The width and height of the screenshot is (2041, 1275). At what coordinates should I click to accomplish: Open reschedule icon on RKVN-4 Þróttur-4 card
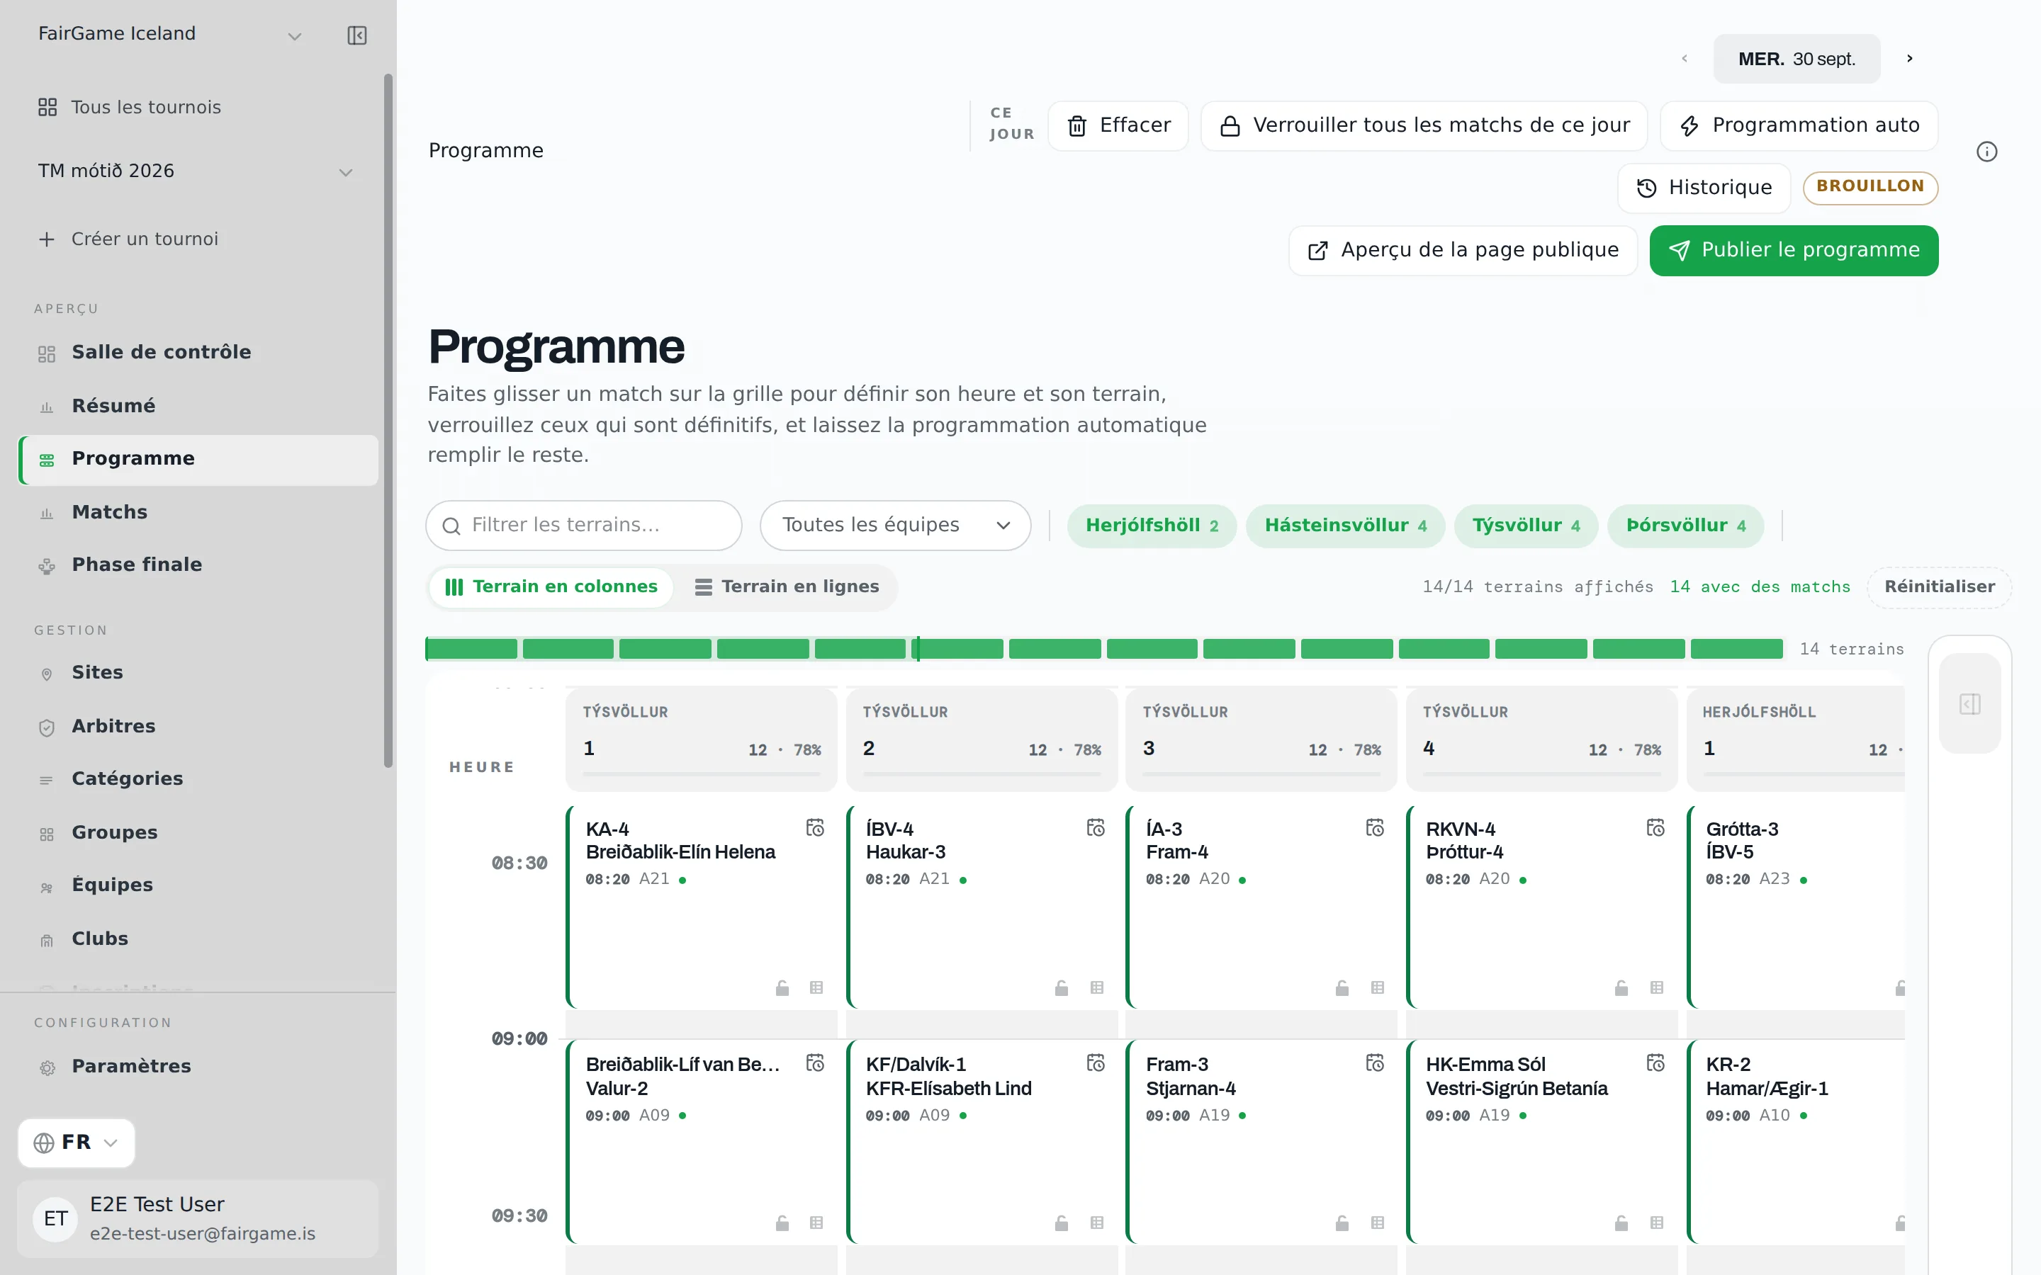coord(1655,828)
